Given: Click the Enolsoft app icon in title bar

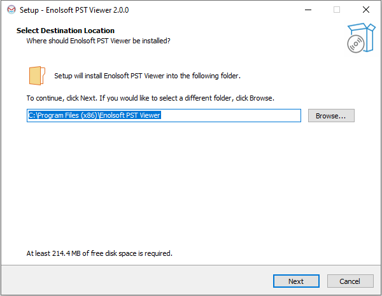Looking at the screenshot, I should coord(9,10).
